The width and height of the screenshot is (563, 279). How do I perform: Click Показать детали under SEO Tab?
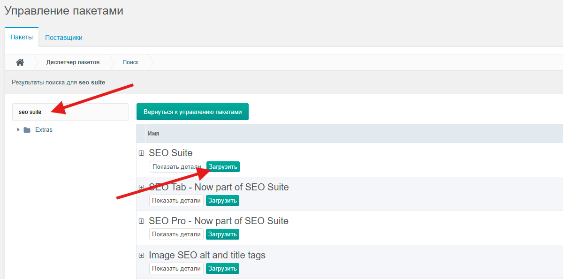[x=176, y=201]
